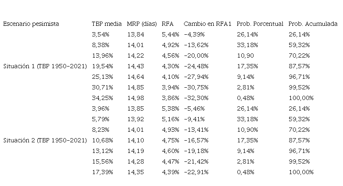Click the 'Prob. Acumulada' column header
The image size is (343, 186).
[312, 24]
